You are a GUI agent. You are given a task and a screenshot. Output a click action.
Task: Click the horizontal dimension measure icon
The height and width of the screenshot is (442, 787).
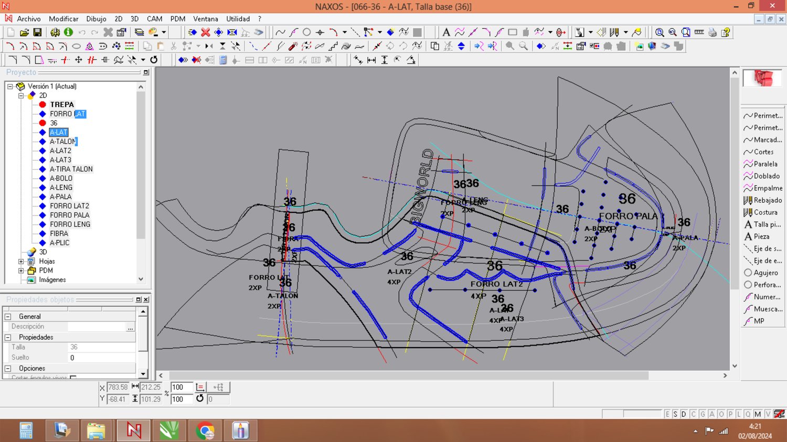371,60
